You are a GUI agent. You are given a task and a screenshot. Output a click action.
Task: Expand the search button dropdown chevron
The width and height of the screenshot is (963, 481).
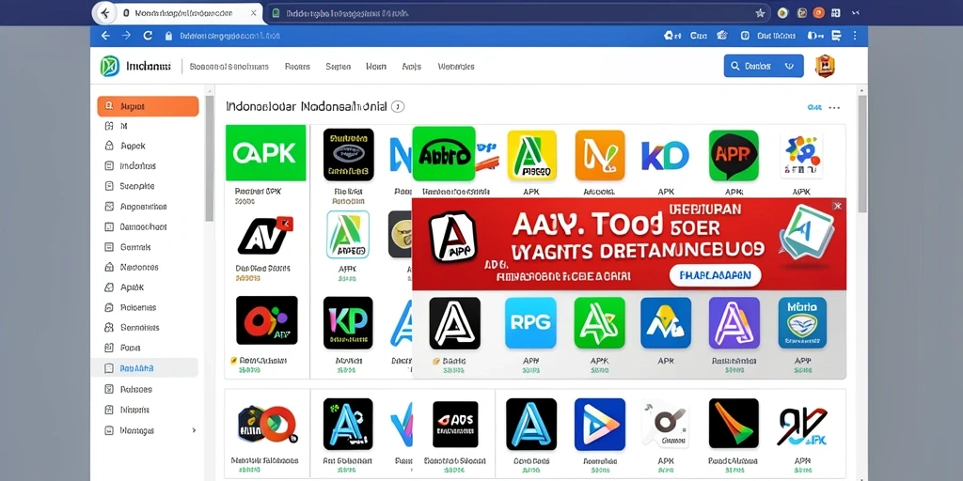coord(790,66)
